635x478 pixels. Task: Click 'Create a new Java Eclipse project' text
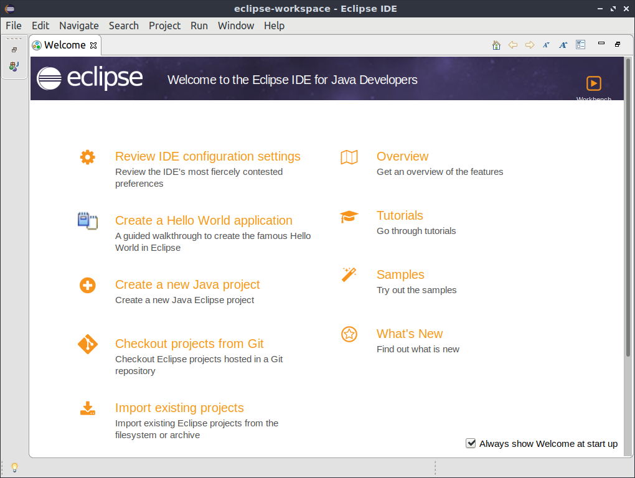(185, 300)
